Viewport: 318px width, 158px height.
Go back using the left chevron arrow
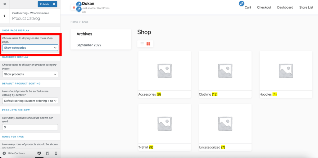4,16
